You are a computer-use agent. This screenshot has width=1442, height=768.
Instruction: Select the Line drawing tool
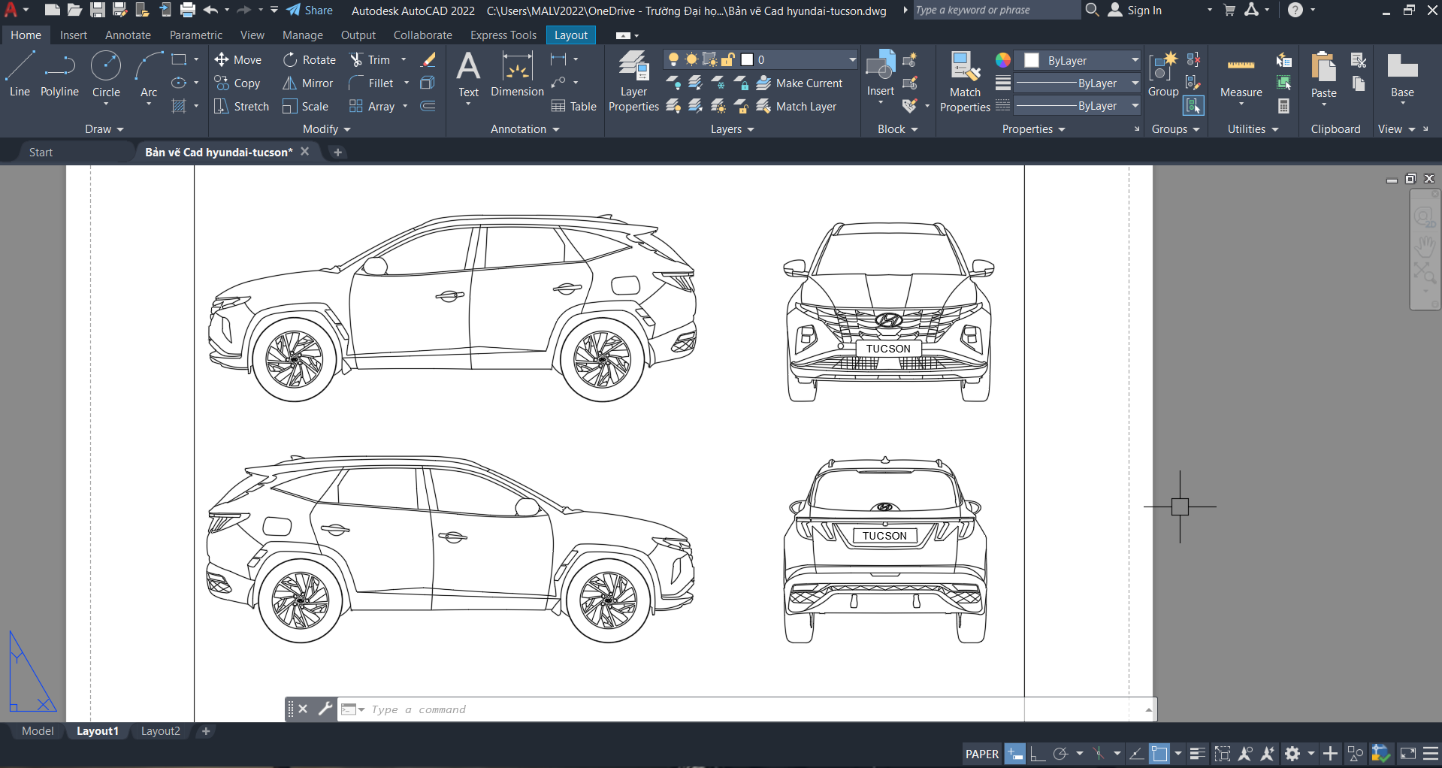coord(20,74)
